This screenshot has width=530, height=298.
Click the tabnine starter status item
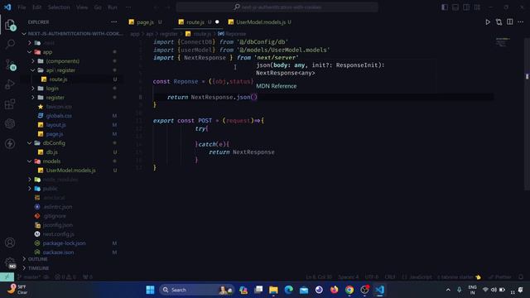click(459, 277)
